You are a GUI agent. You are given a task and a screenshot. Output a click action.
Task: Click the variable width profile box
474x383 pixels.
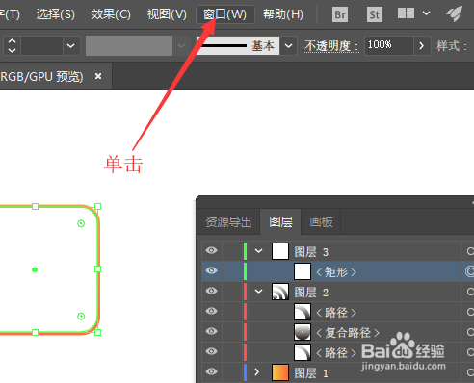coord(129,45)
